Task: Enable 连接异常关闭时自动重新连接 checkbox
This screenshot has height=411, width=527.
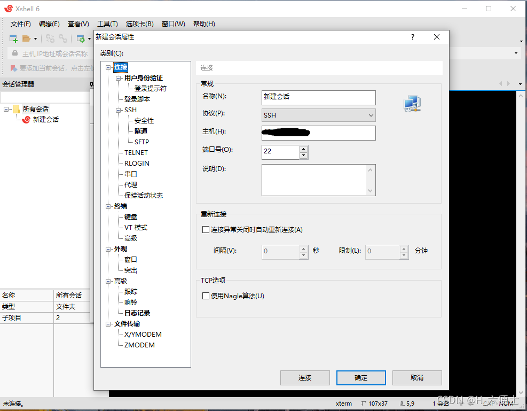Action: [x=206, y=230]
